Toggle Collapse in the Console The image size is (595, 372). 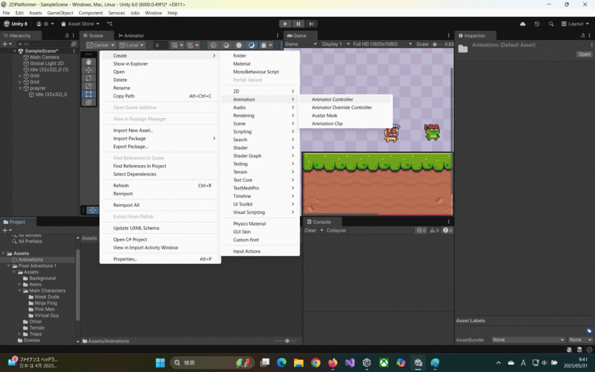click(336, 230)
